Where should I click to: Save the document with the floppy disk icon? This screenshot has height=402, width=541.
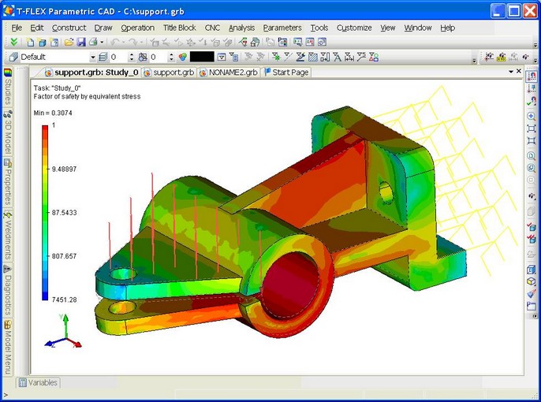tap(80, 42)
